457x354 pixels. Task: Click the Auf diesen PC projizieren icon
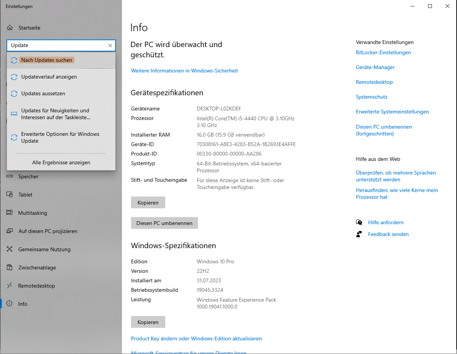(10, 231)
